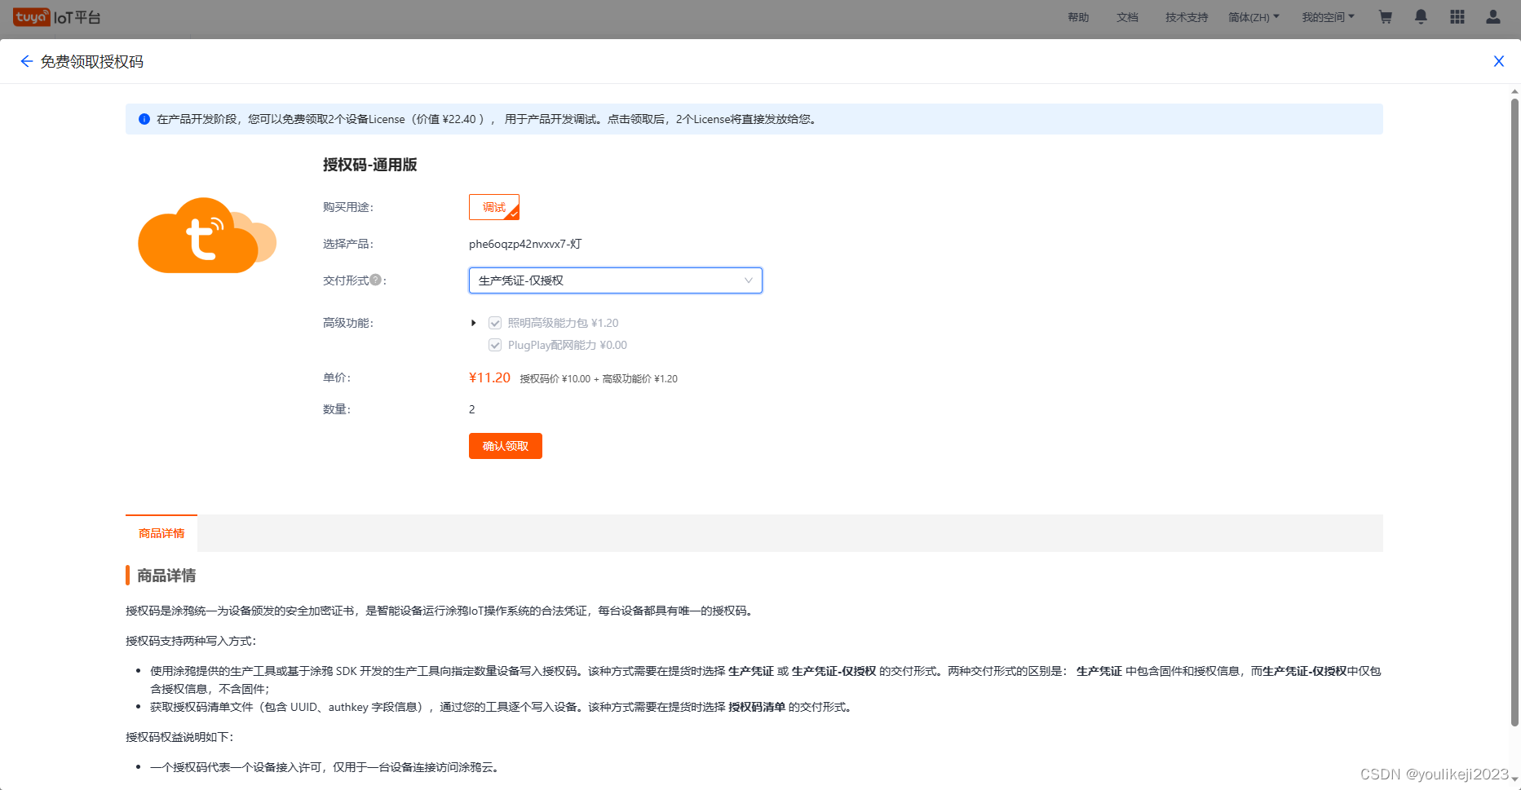Click the orange cloud product image
This screenshot has width=1521, height=790.
(207, 236)
